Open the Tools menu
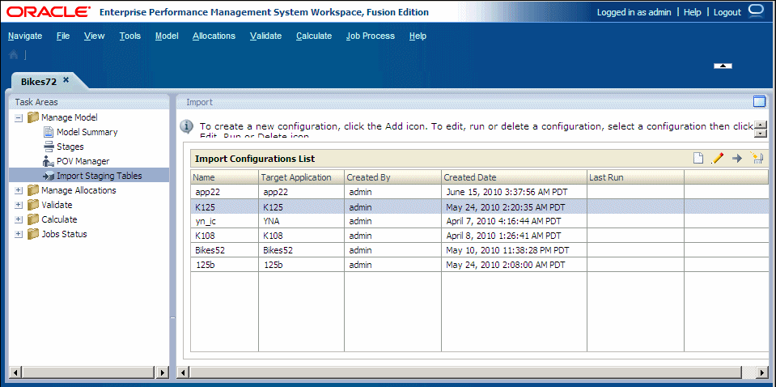 point(130,36)
